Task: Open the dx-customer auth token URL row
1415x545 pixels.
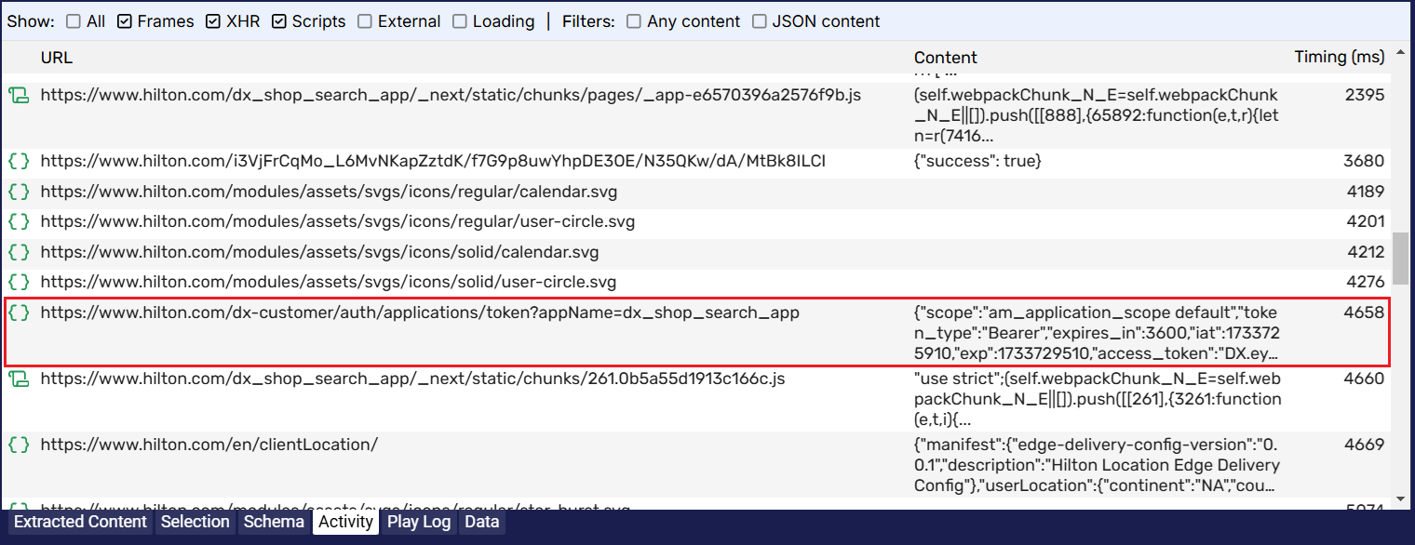Action: [x=420, y=313]
